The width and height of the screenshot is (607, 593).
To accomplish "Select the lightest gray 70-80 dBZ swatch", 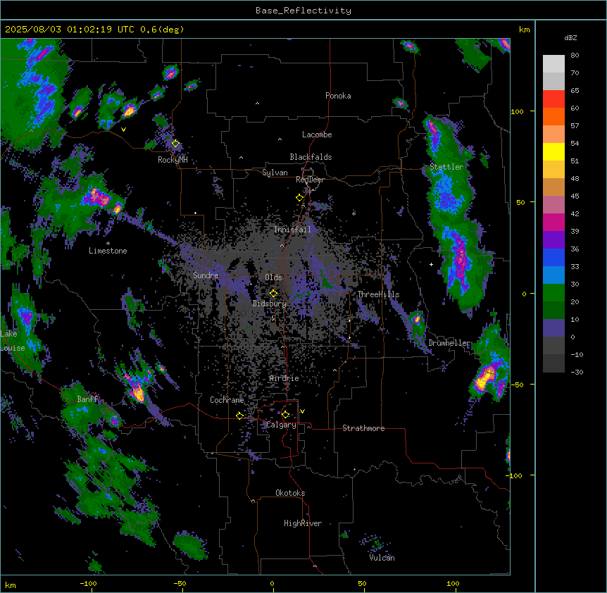I will (553, 64).
